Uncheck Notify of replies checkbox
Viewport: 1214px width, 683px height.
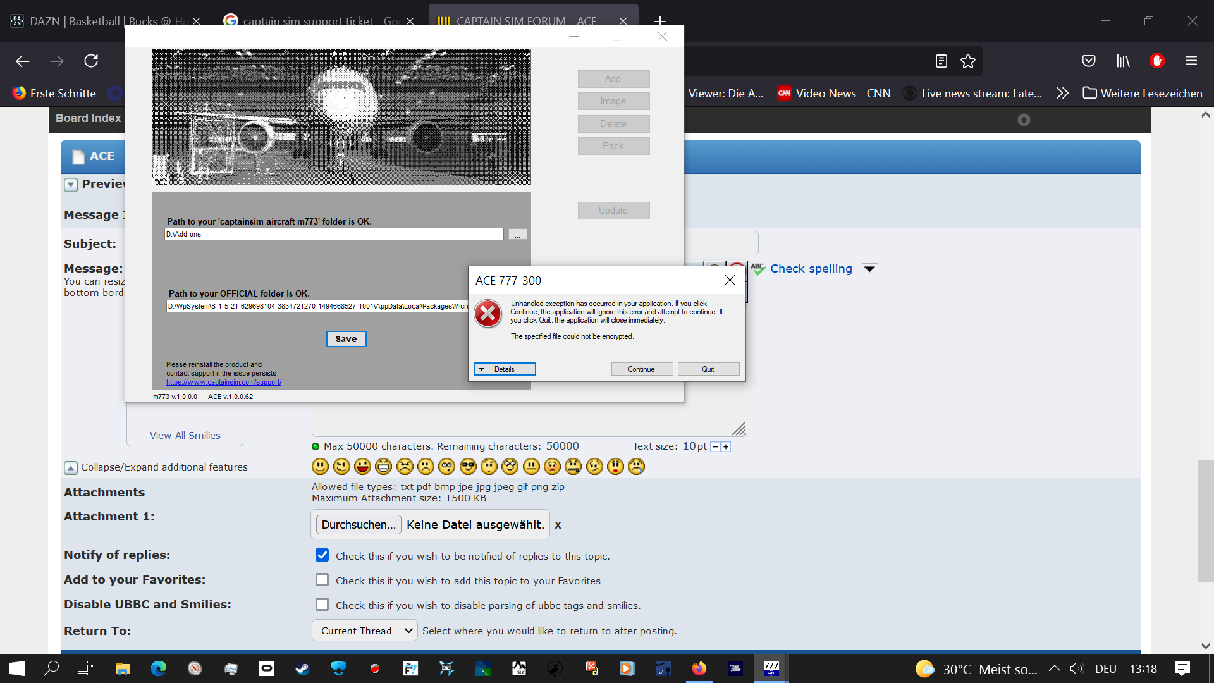(322, 555)
